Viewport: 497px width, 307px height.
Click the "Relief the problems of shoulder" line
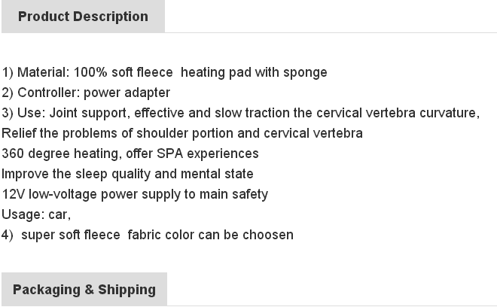[182, 133]
